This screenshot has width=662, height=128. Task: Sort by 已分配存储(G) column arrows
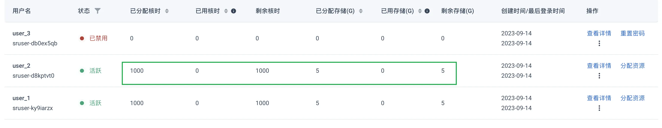click(x=361, y=11)
